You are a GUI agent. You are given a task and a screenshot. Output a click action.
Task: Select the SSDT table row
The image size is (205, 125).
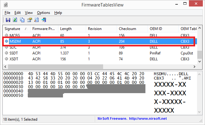pos(100,53)
